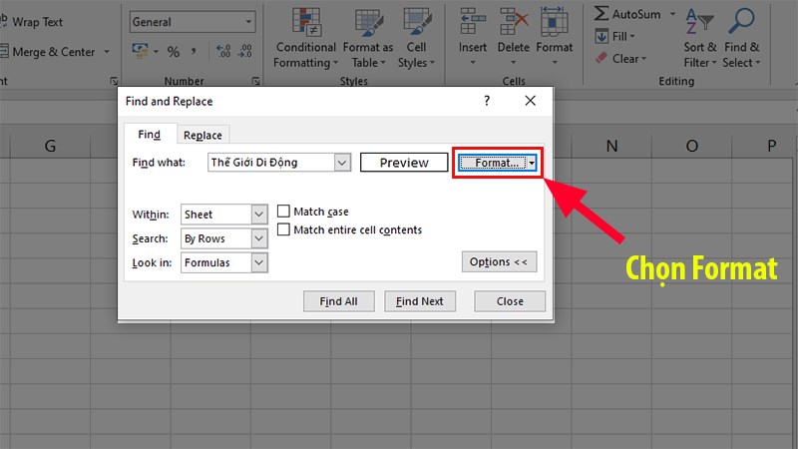
Task: Open the Search dropdown showing By Rows
Action: pyautogui.click(x=259, y=238)
